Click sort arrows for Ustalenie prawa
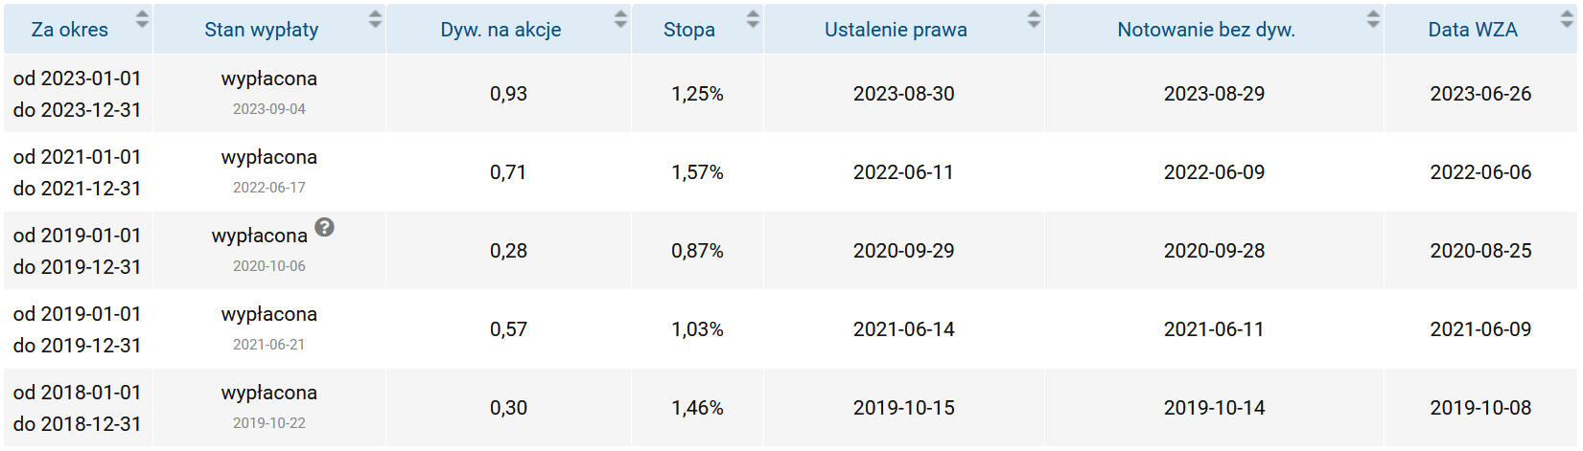This screenshot has width=1583, height=451. pos(1034,18)
